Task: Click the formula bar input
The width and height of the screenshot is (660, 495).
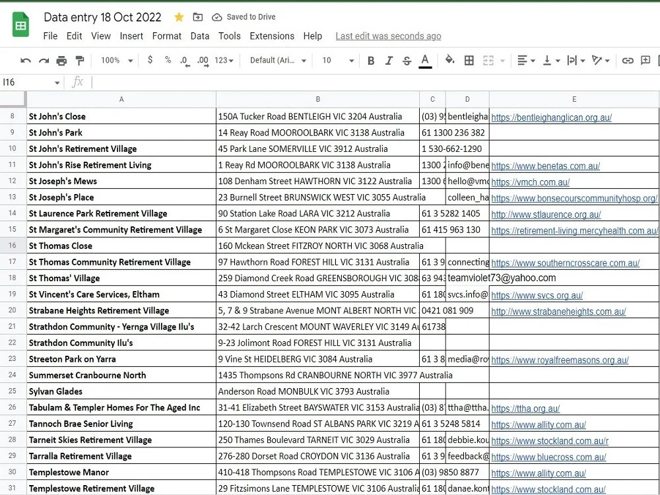Action: click(x=375, y=82)
